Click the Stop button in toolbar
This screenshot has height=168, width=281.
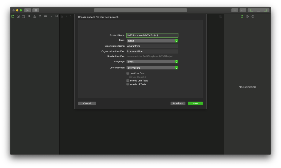[36, 10]
